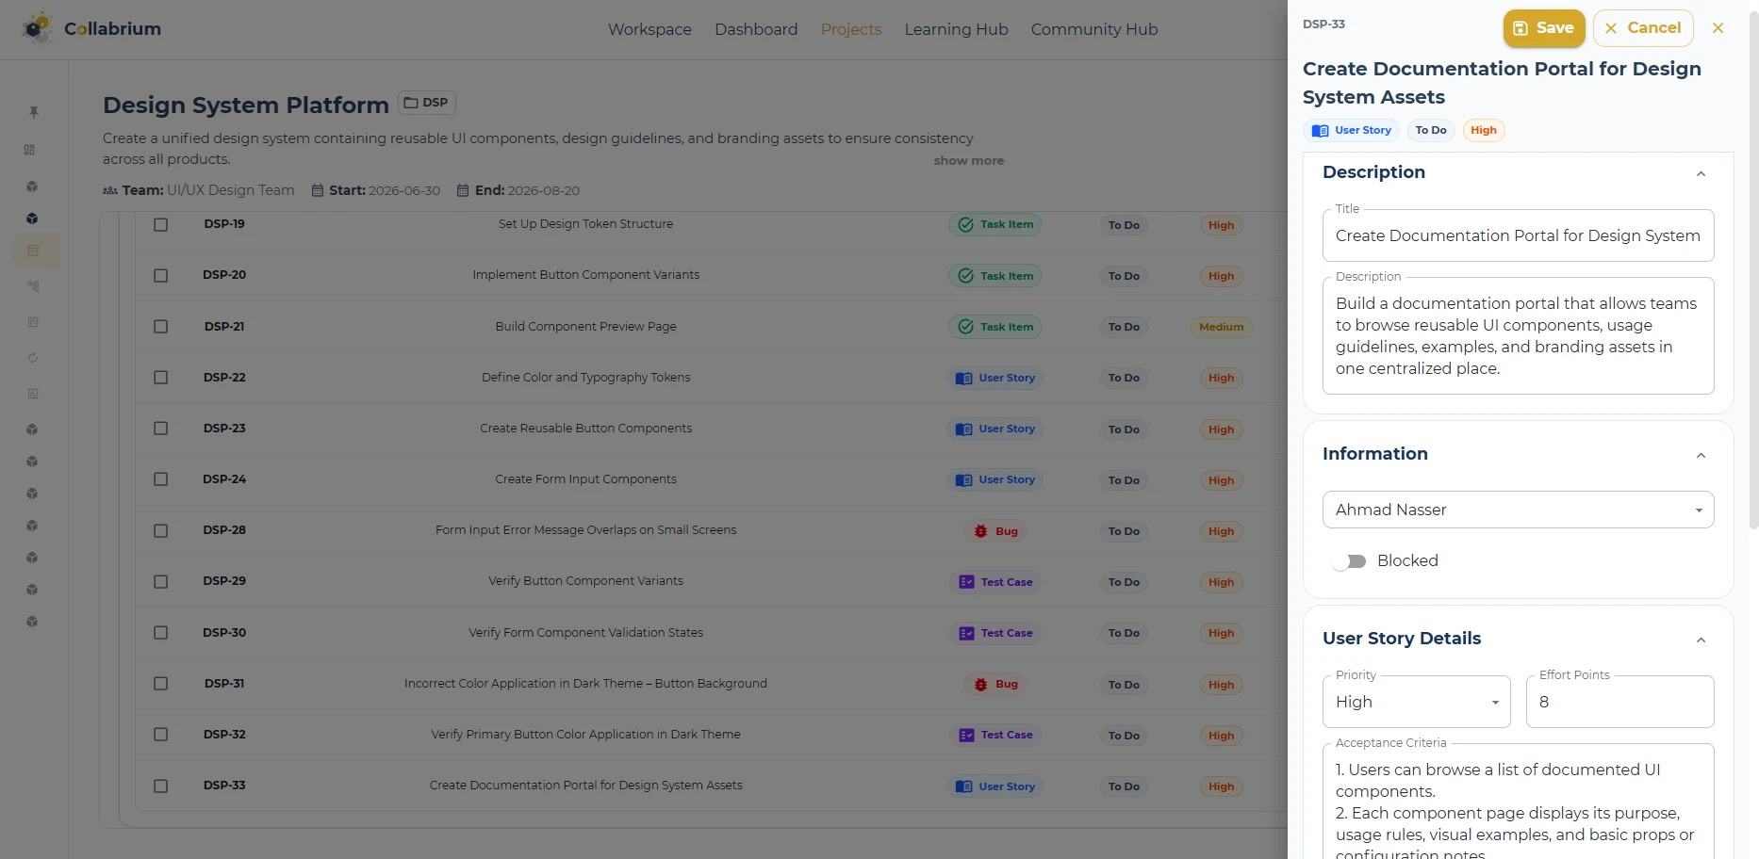Check the DSP-20 row checkbox
The width and height of the screenshot is (1759, 859).
(161, 276)
